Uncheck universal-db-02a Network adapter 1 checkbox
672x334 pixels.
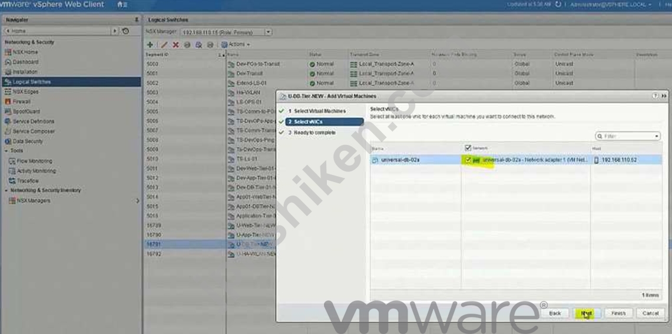468,160
